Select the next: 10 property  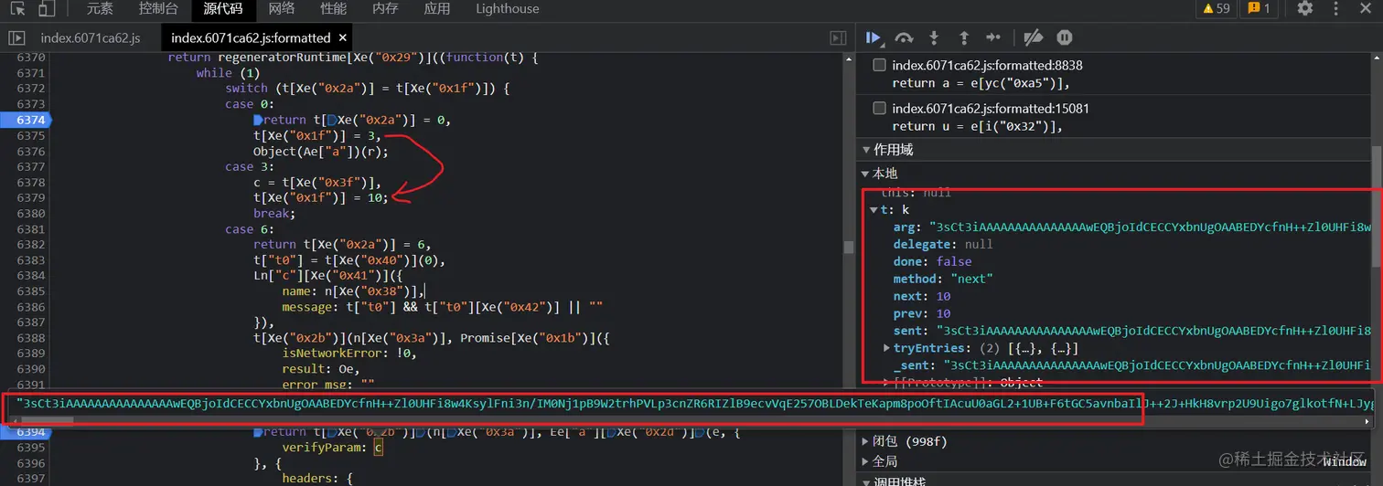[922, 296]
